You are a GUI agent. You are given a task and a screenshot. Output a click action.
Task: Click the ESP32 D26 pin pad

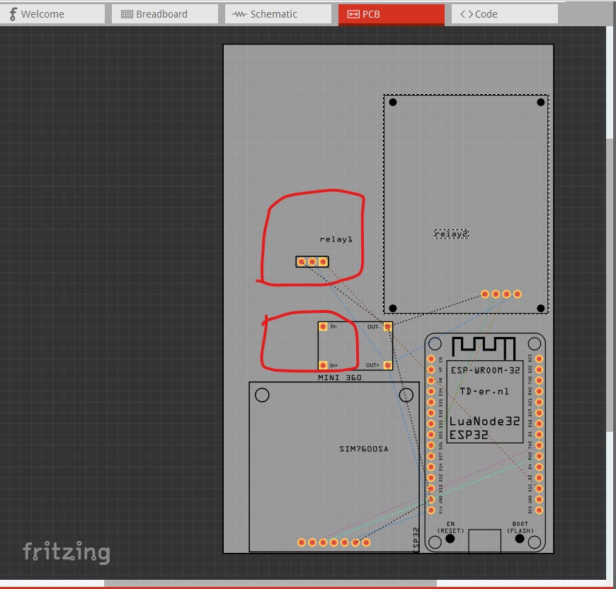(x=431, y=445)
